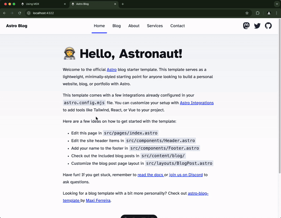Open the Twitter bird icon
This screenshot has height=218, width=281.
coord(257,26)
